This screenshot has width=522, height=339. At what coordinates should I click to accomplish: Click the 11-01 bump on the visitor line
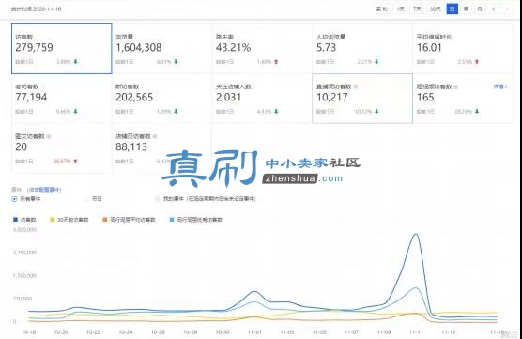pyautogui.click(x=254, y=291)
